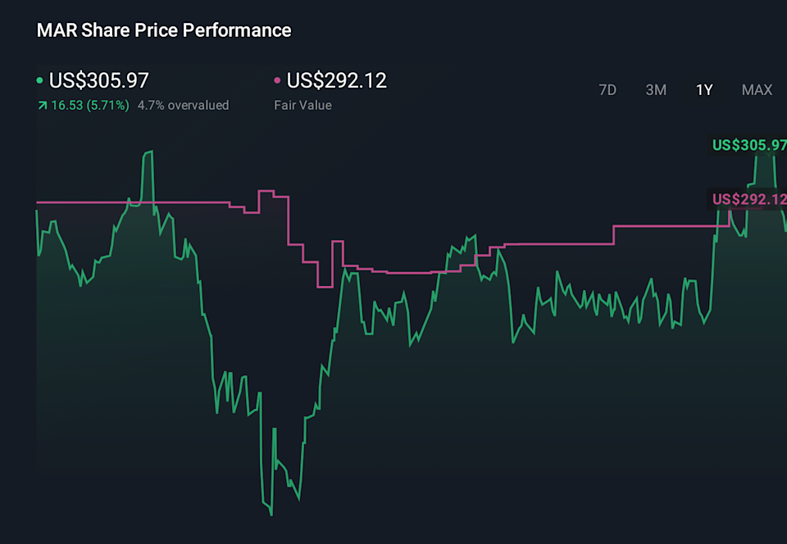Toggle off the overvalued indicator
Viewport: 787px width, 544px height.
184,105
